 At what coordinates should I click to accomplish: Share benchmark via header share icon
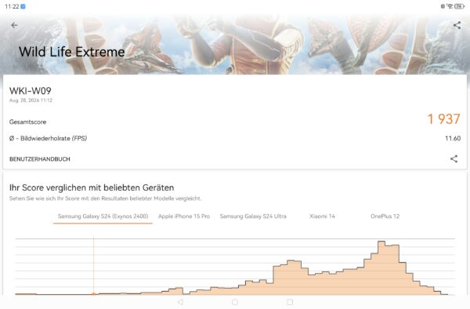[457, 25]
